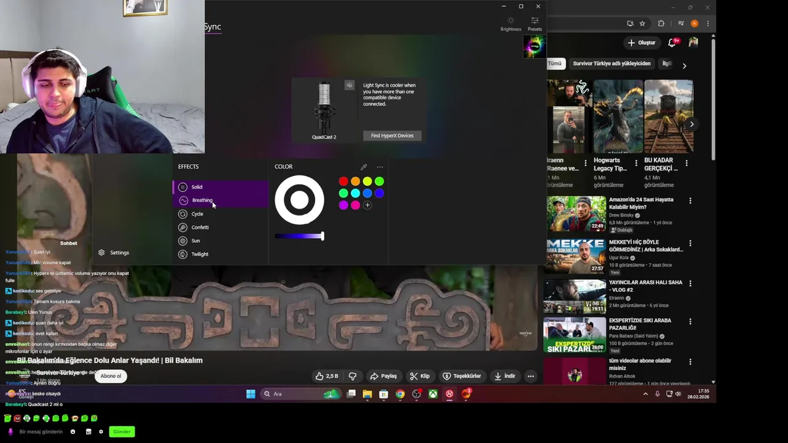
Task: Open options for BU KADAR GERÇEKÇİ short
Action: (x=686, y=163)
